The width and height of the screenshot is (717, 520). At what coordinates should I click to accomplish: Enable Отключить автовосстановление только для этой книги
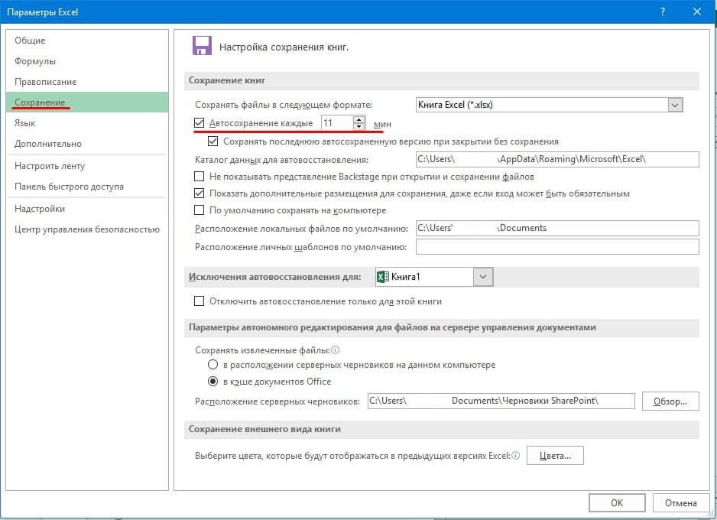tap(199, 301)
